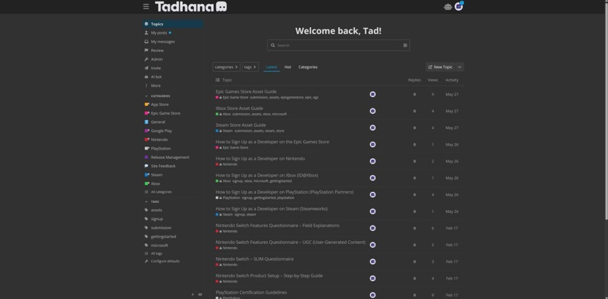Click the Nintendo category icon in sidebar
Screen dimensions: 608x299
[x=147, y=140]
